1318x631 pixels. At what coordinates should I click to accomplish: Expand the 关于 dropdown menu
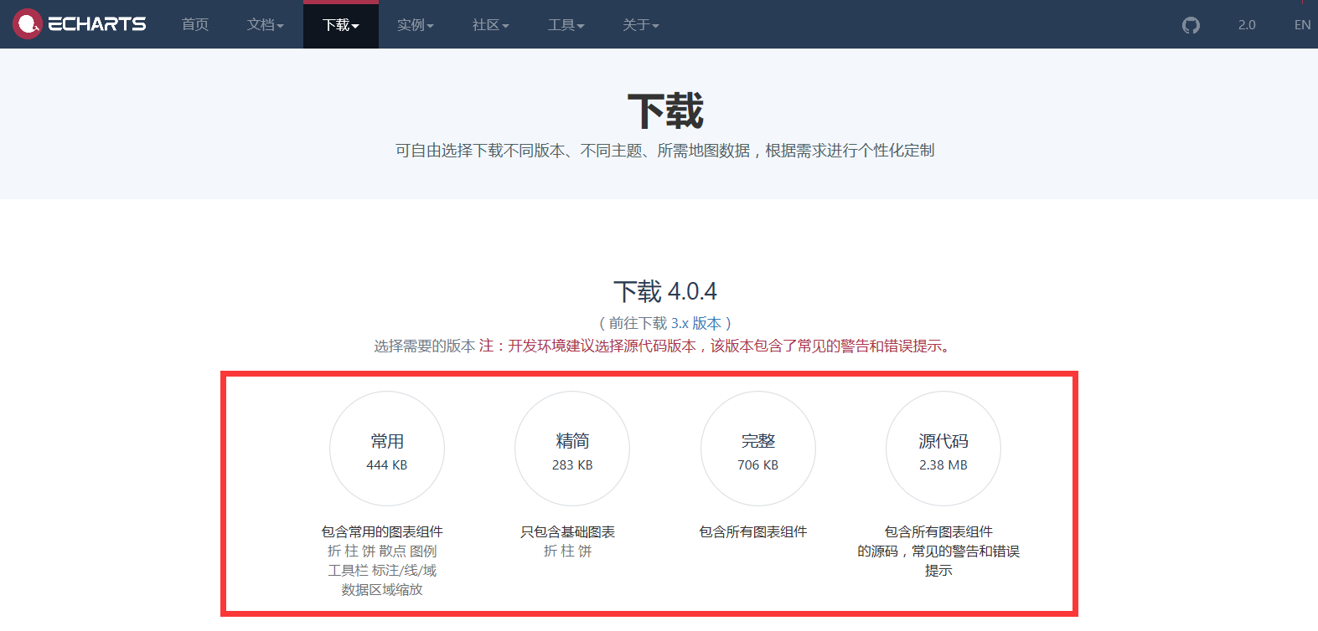pos(641,25)
